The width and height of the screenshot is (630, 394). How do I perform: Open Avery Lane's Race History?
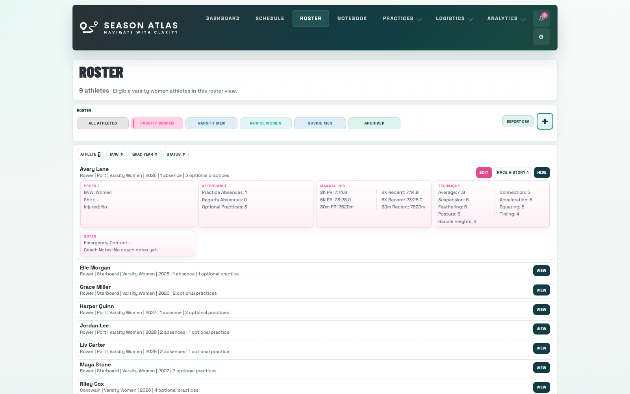[513, 173]
